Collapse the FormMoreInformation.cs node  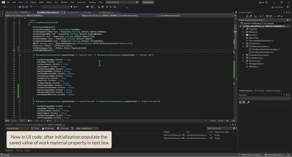tap(243, 46)
